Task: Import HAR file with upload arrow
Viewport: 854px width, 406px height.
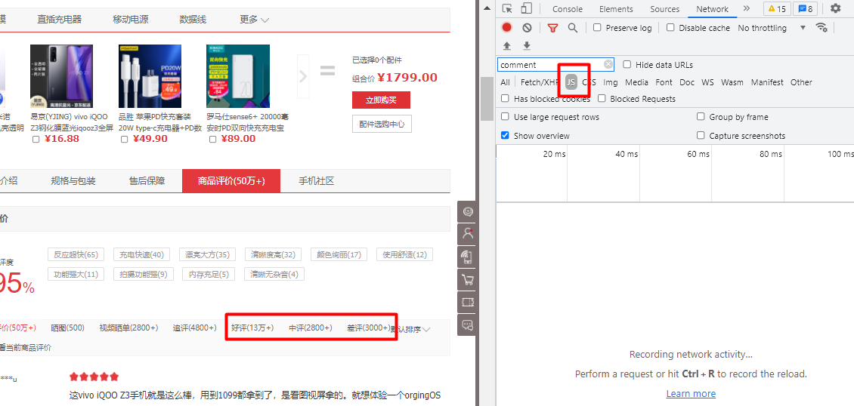Action: 507,45
